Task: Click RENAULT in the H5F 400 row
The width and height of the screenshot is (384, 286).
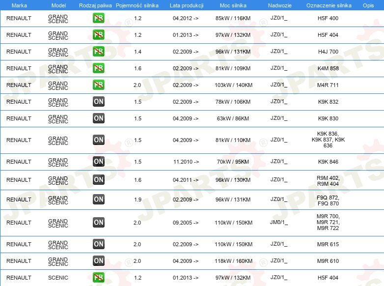Action: (19, 18)
